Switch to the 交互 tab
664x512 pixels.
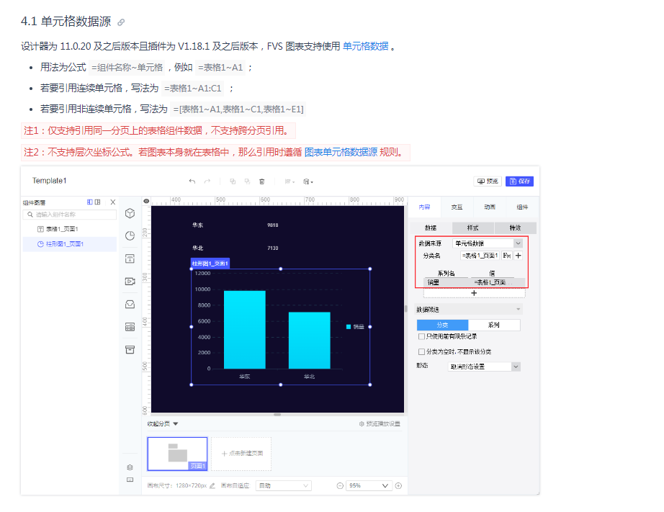pyautogui.click(x=457, y=207)
